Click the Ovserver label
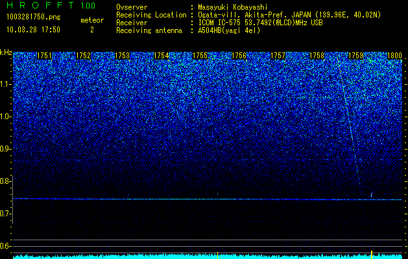 132,7
